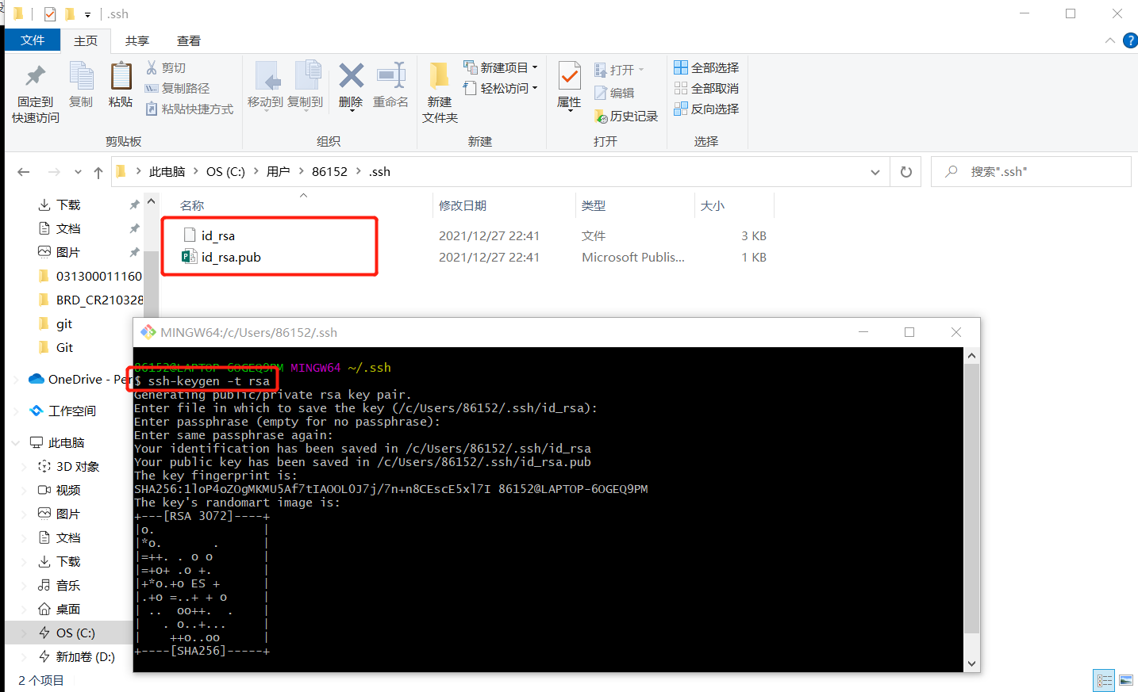Open the Easy access dropdown
Screen dimensions: 1138x692
(501, 88)
